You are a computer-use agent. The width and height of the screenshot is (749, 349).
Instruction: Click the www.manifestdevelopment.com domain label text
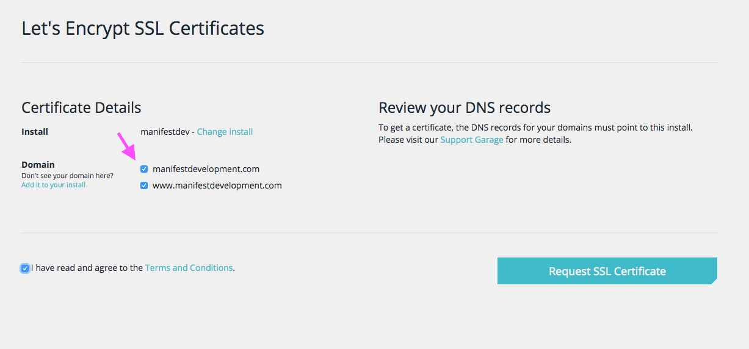click(x=217, y=185)
